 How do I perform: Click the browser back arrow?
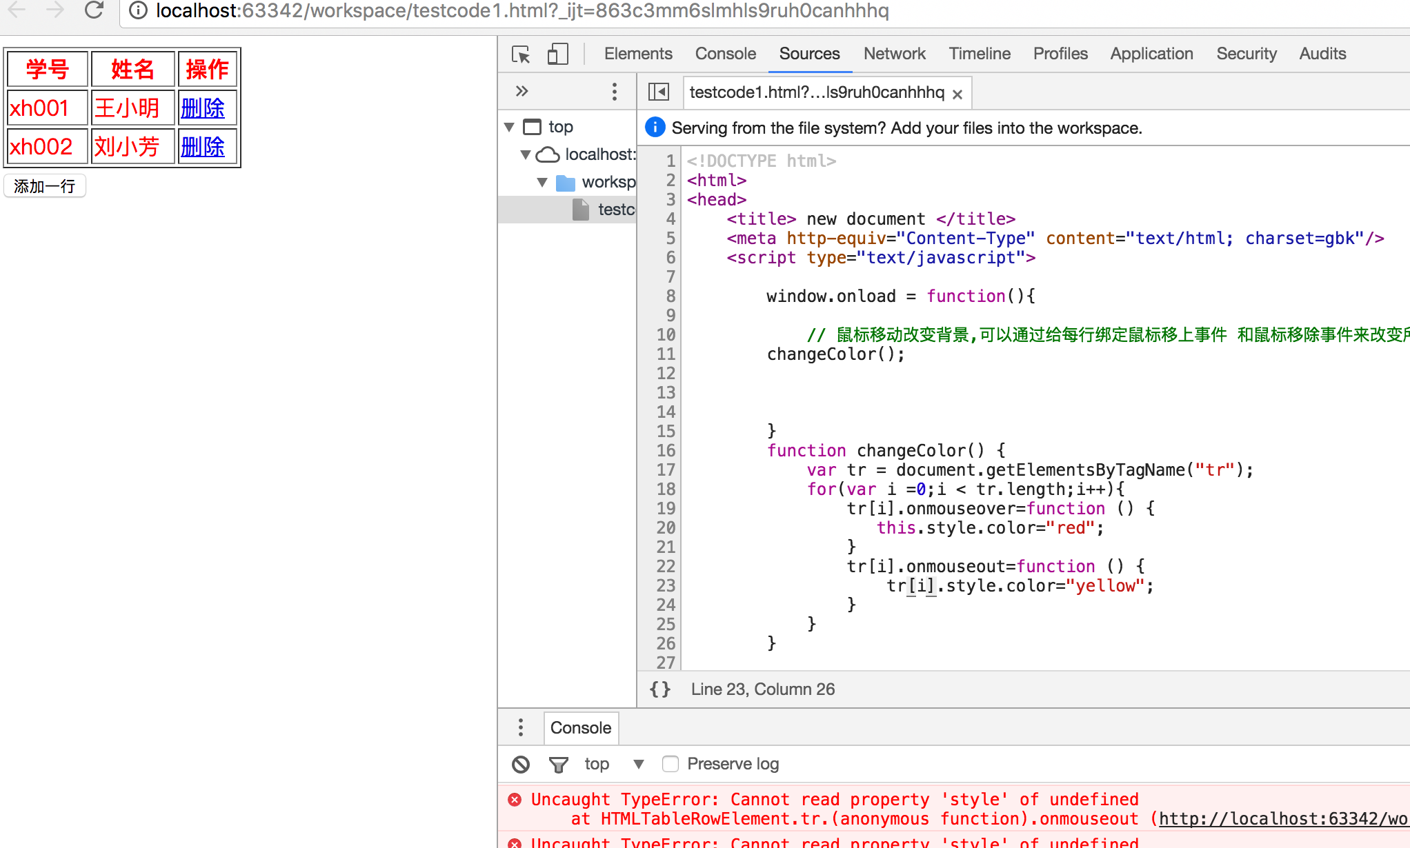click(x=17, y=10)
